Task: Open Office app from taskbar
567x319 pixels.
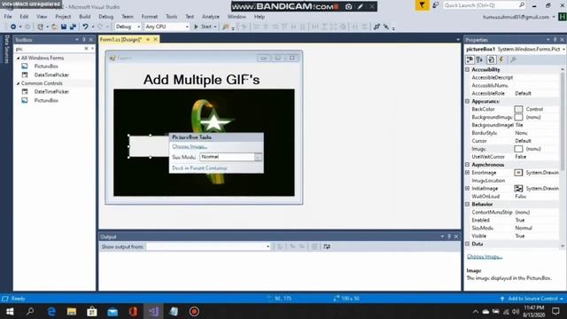Action: (133, 311)
